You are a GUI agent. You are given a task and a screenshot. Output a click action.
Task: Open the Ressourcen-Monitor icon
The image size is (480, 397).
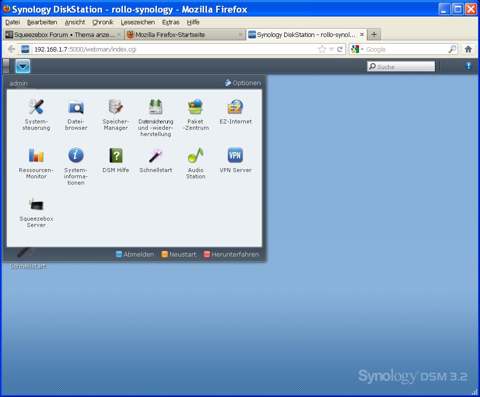coord(36,156)
